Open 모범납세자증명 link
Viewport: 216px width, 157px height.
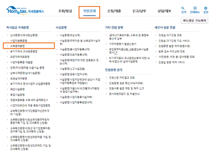point(19,79)
